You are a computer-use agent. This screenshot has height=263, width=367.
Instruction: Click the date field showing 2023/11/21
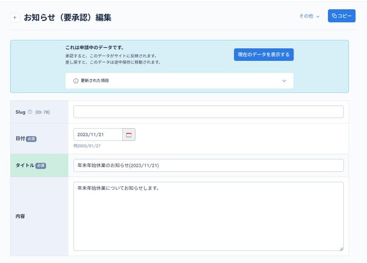(98, 134)
